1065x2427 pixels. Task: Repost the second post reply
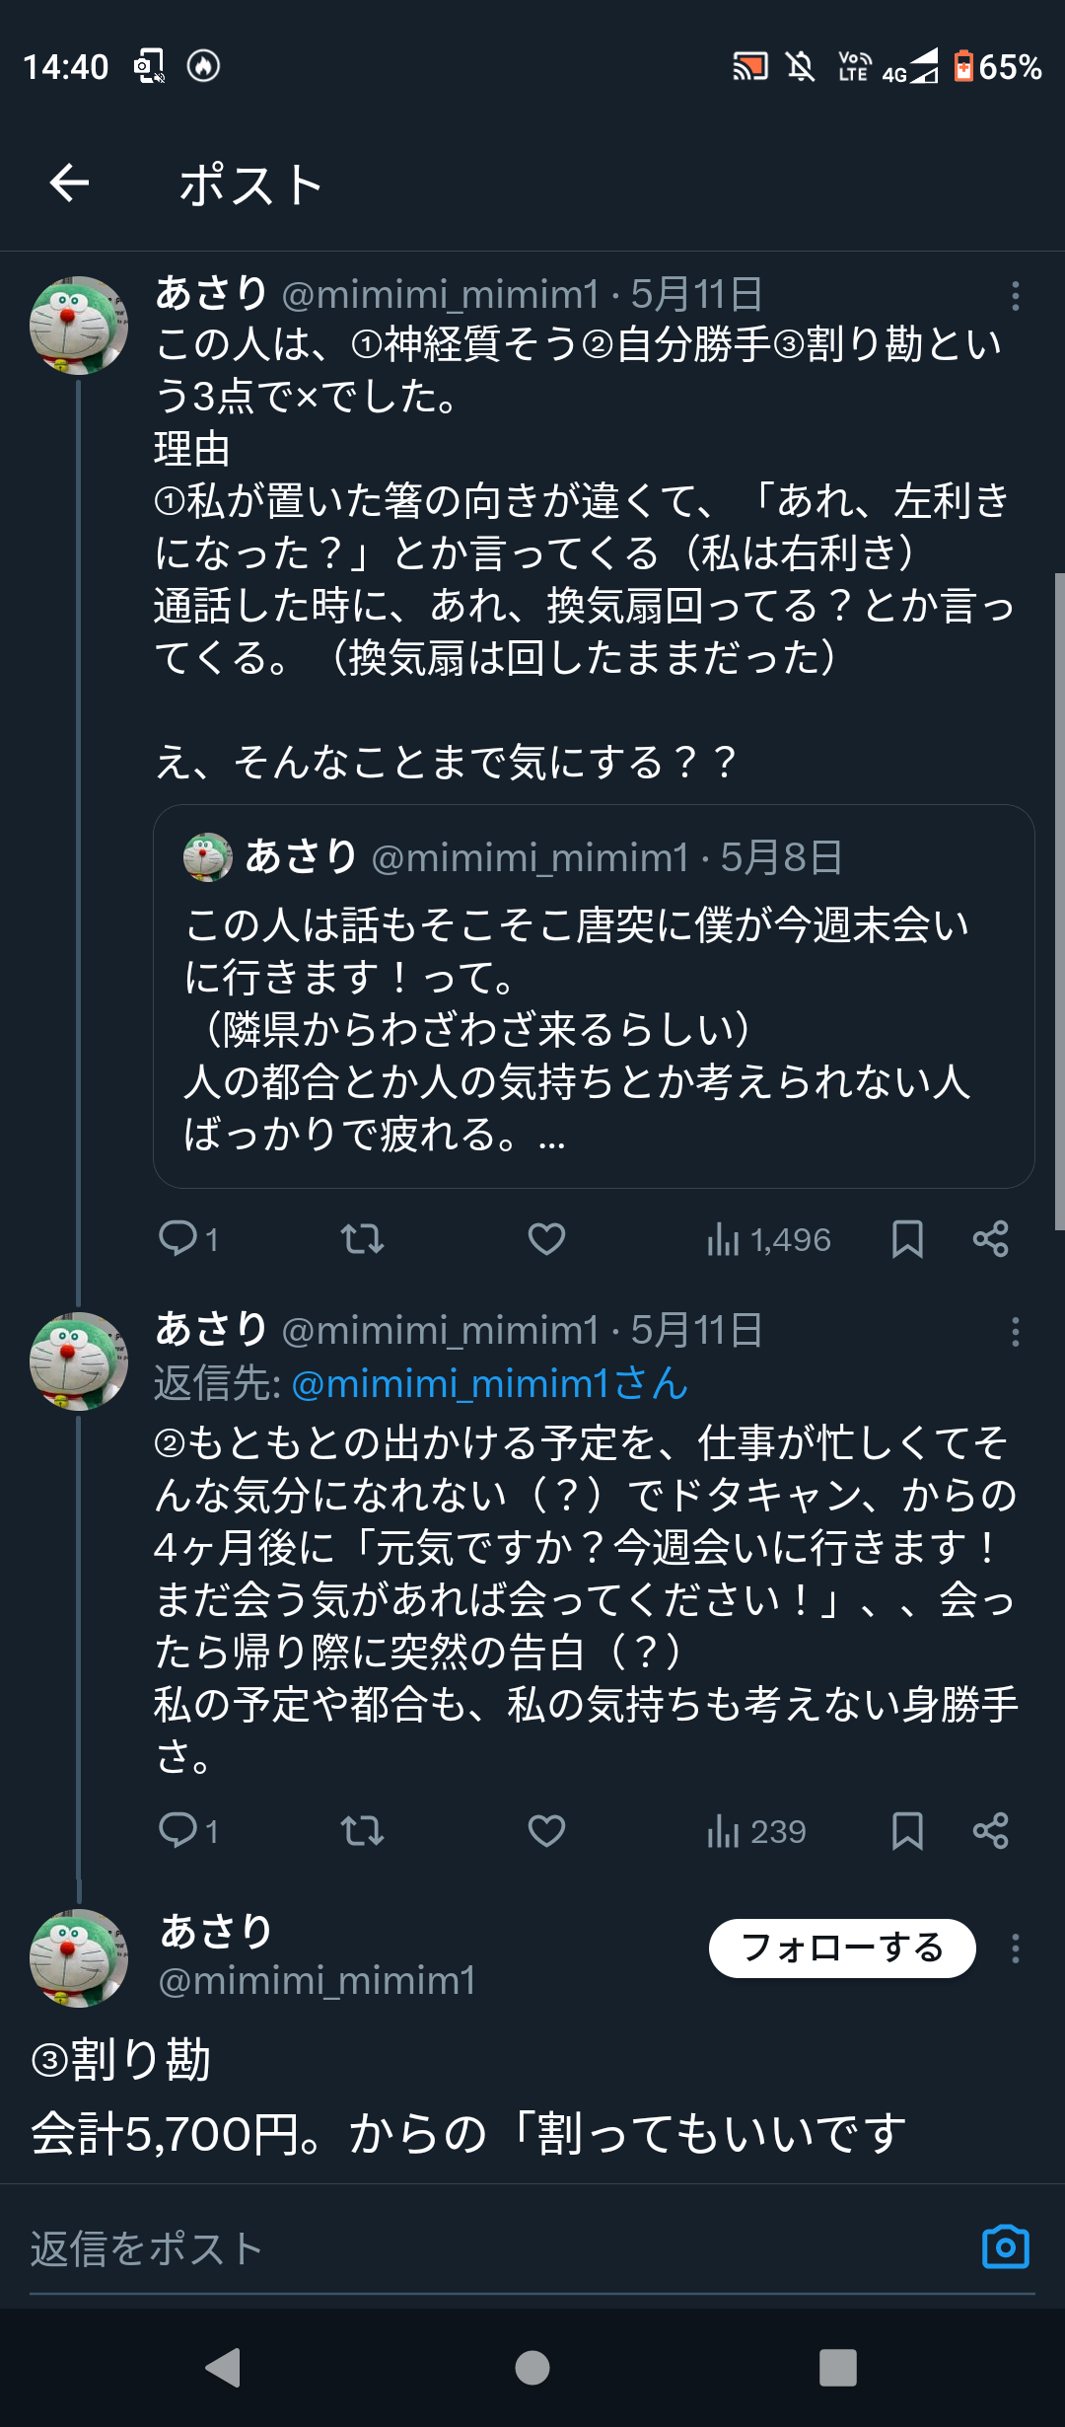(362, 1831)
